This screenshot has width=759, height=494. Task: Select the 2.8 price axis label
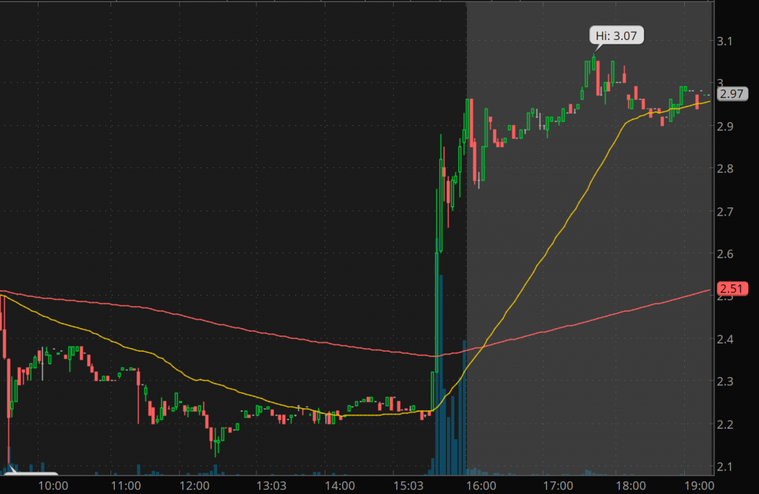pyautogui.click(x=727, y=169)
